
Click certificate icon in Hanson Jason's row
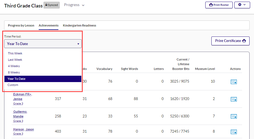point(234,132)
